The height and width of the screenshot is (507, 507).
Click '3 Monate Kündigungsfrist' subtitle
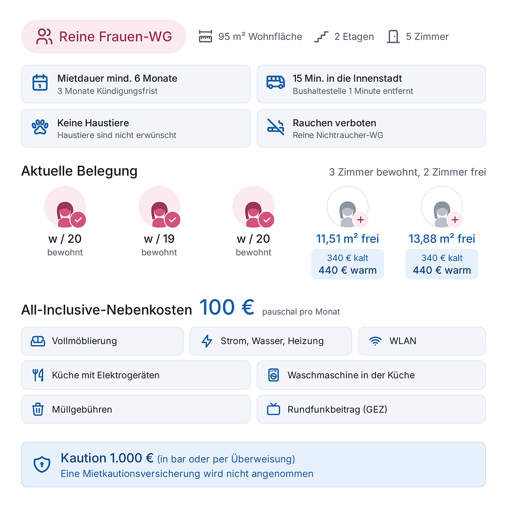pyautogui.click(x=108, y=91)
